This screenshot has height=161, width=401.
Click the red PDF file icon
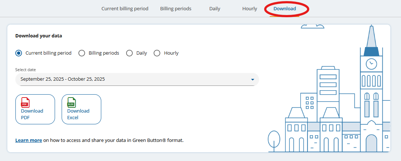(x=25, y=102)
